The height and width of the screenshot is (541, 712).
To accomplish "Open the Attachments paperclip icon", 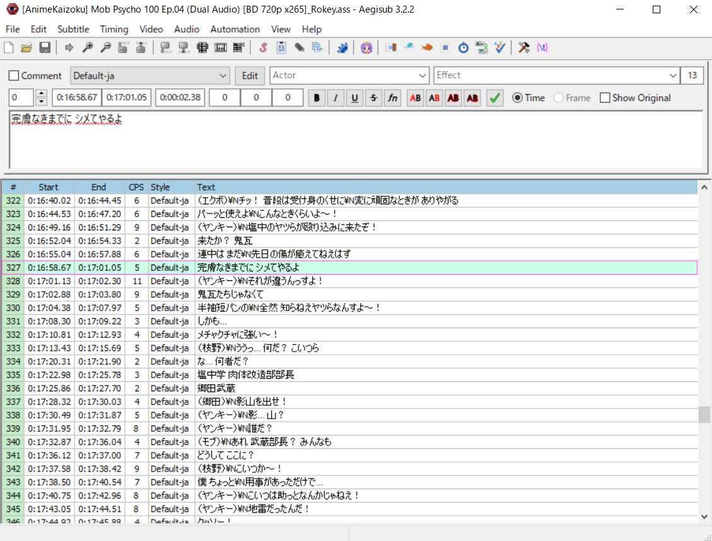I will pyautogui.click(x=299, y=47).
